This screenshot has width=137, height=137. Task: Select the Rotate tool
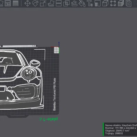point(35,3)
